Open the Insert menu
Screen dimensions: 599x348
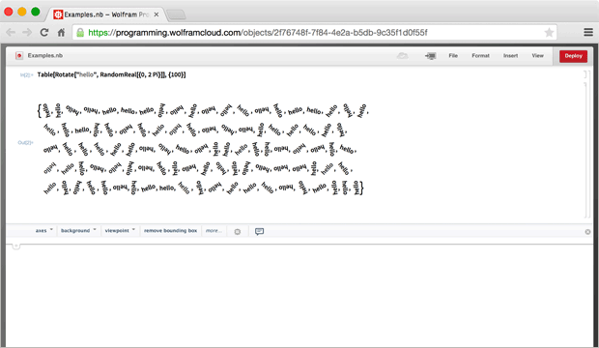coord(510,56)
